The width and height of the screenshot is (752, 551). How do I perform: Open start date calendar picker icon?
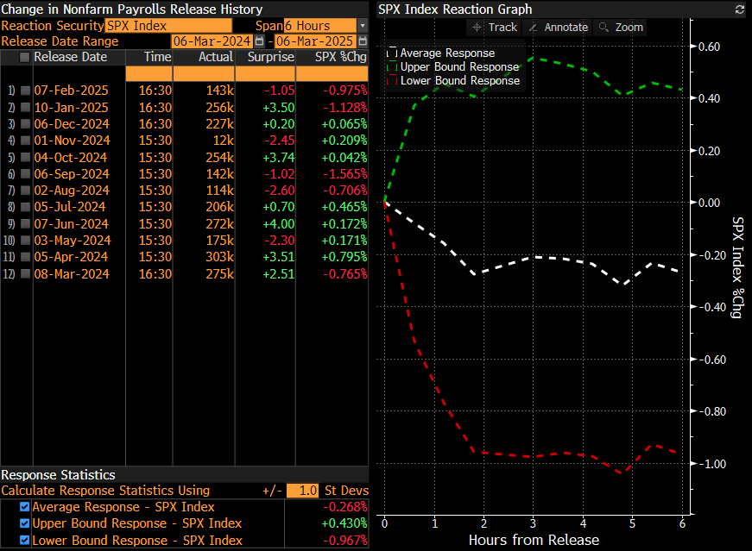click(260, 41)
